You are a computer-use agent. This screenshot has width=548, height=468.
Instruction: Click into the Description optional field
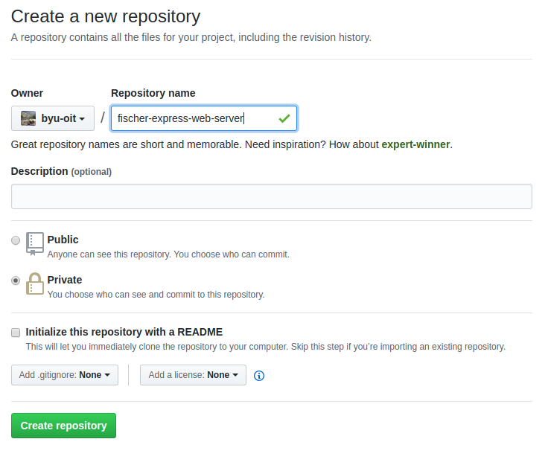coord(272,196)
